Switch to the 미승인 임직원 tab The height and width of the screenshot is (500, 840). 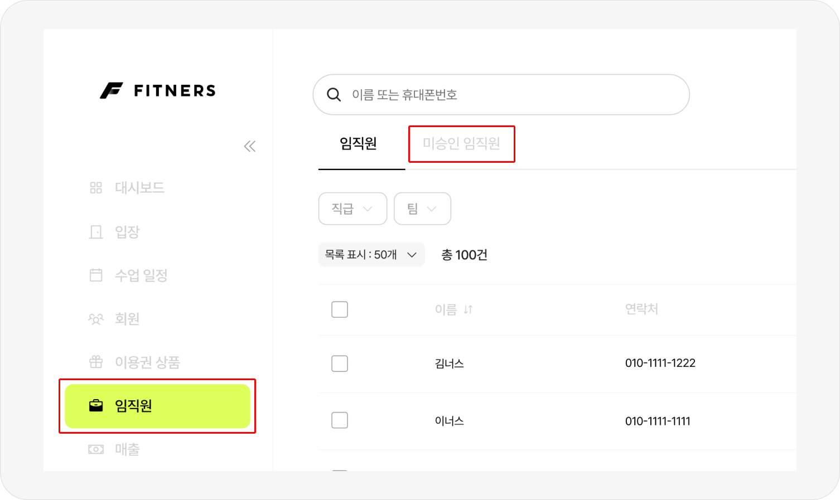click(461, 144)
